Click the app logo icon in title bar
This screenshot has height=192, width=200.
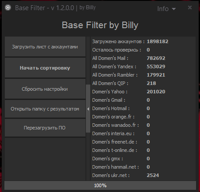click(x=8, y=7)
